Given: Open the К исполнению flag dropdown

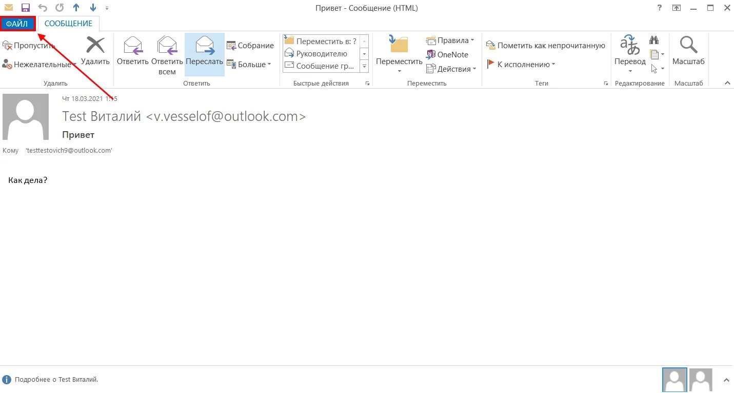Looking at the screenshot, I should (x=521, y=65).
